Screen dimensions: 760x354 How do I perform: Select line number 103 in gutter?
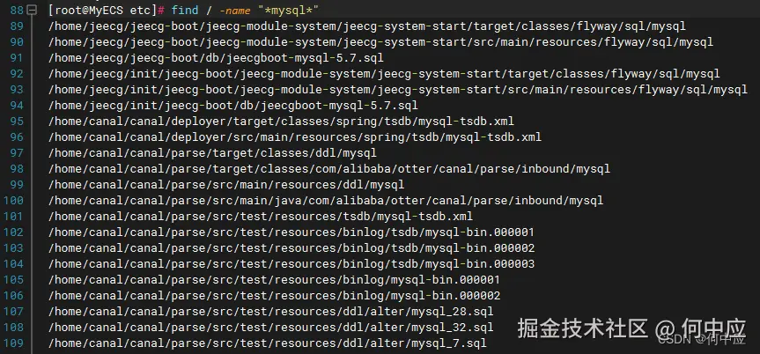pyautogui.click(x=13, y=247)
